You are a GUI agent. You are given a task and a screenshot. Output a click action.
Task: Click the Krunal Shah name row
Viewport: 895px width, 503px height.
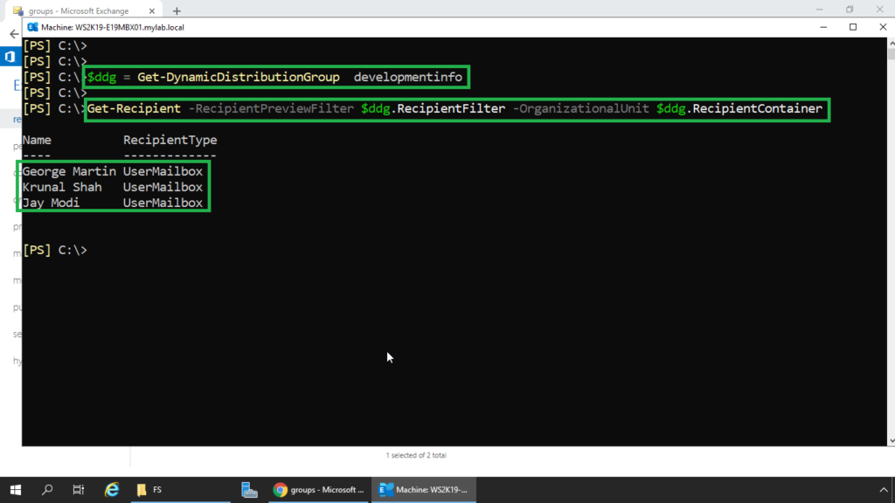[x=113, y=187]
